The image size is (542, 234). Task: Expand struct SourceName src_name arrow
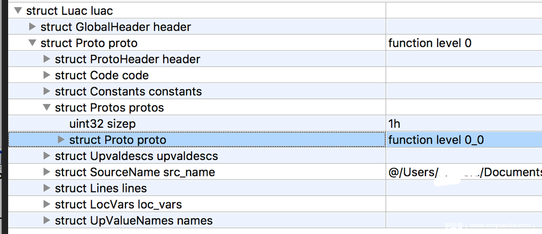point(47,172)
